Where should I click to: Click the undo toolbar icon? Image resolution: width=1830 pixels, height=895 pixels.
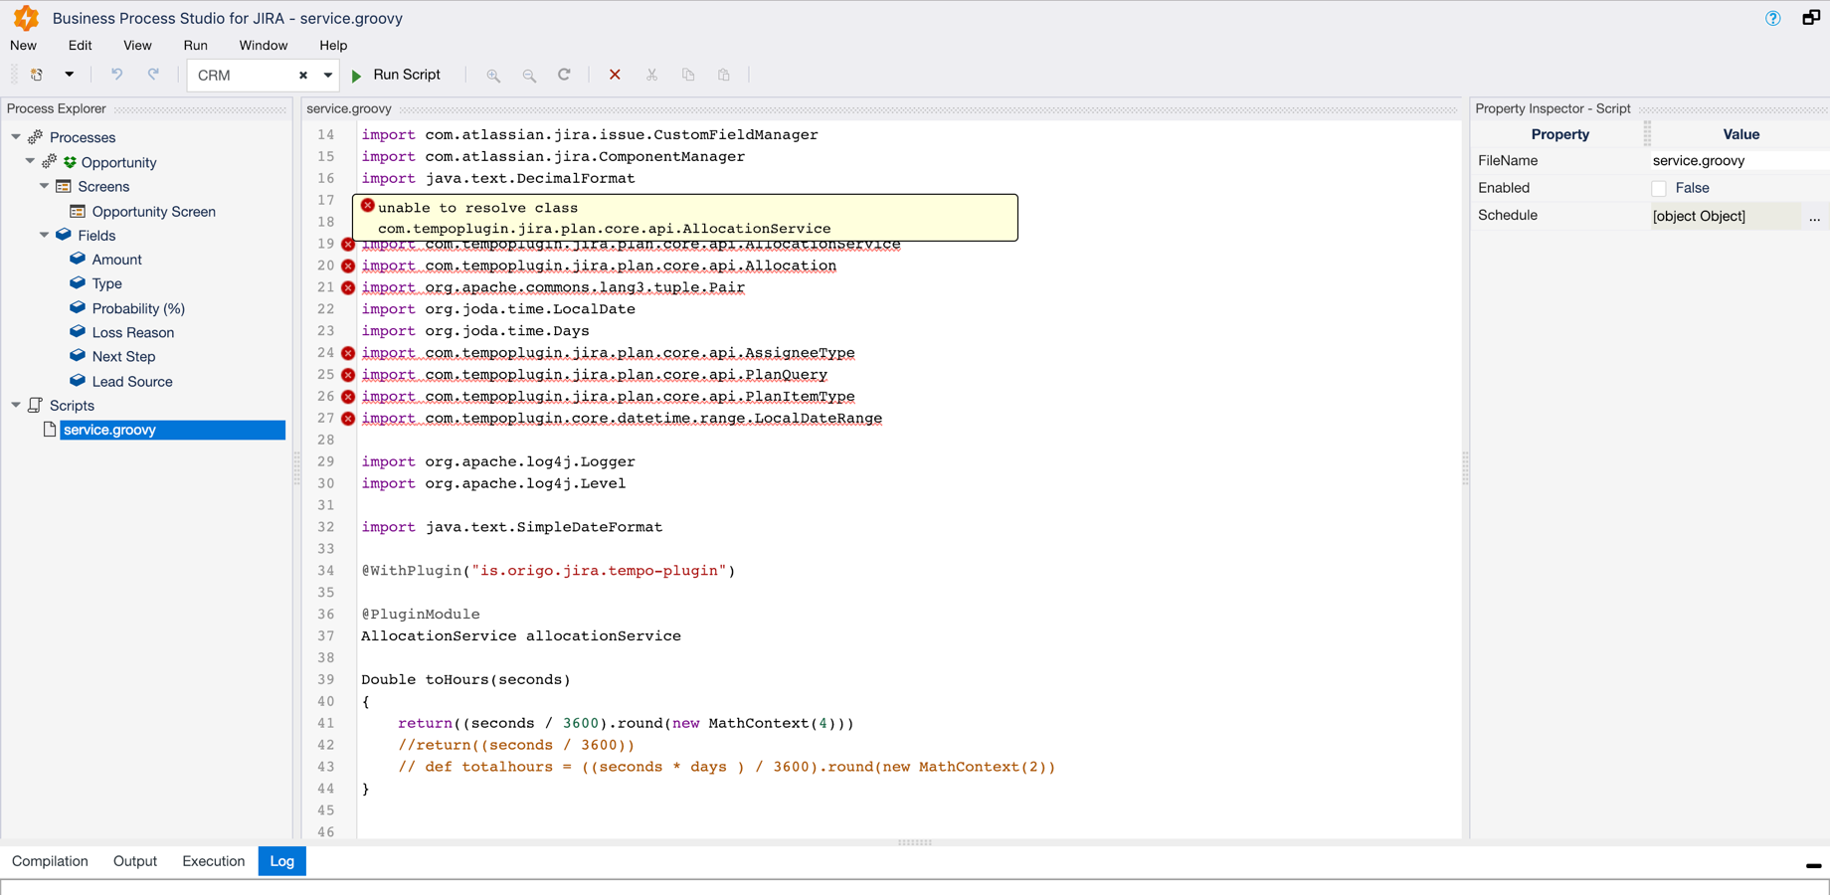click(x=116, y=75)
